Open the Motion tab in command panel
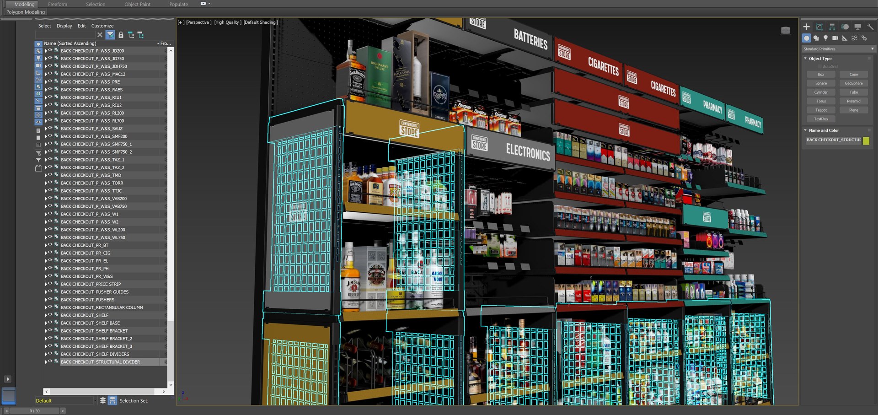Screen dimensions: 878x415 pyautogui.click(x=845, y=27)
